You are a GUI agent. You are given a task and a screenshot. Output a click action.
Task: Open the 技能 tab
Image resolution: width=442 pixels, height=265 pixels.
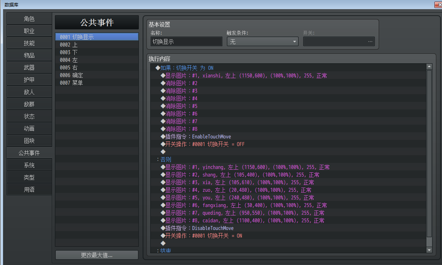(29, 43)
